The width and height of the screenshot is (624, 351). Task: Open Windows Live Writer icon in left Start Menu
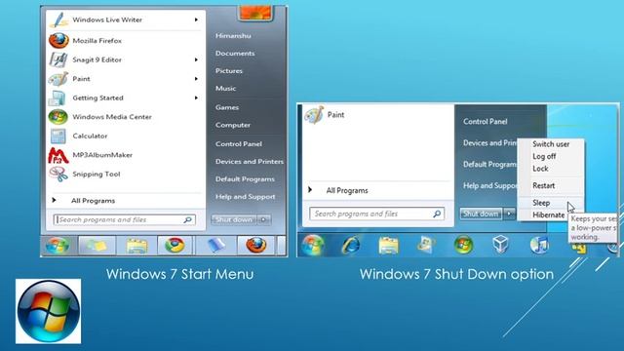58,19
